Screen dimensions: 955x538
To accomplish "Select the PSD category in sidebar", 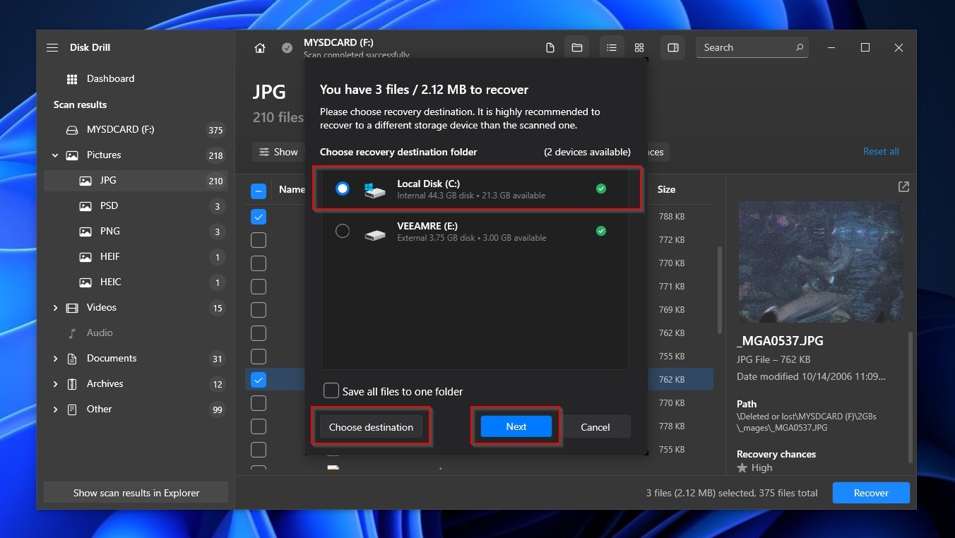I will point(136,206).
